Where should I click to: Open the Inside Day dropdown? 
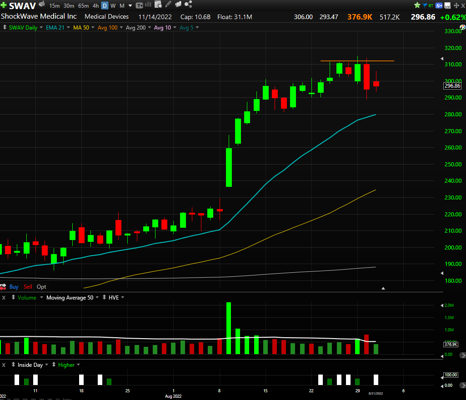(47, 365)
